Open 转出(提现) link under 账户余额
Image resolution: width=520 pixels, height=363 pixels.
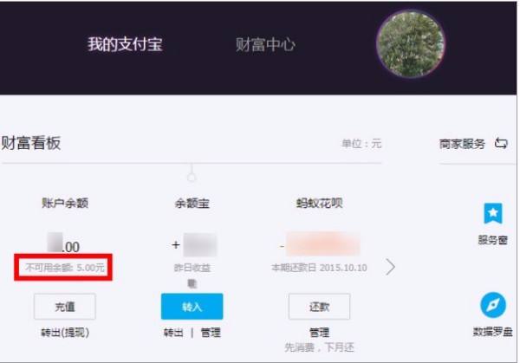(65, 332)
